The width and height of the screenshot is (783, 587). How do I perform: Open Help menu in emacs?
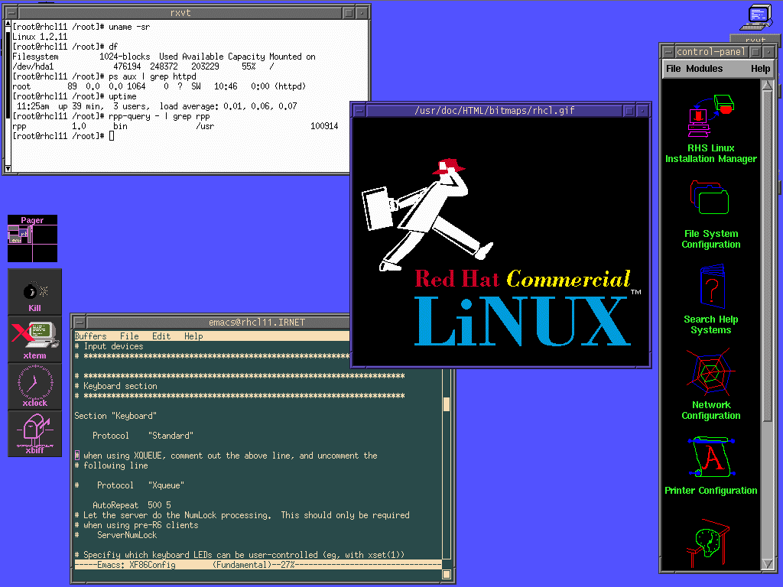(193, 336)
